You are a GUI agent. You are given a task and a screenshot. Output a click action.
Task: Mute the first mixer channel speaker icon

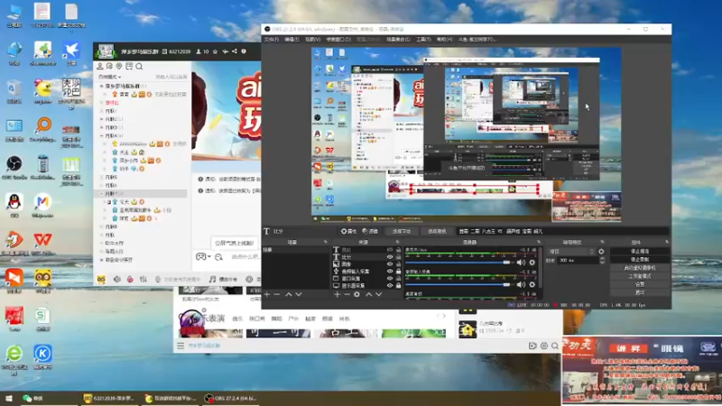click(x=521, y=263)
